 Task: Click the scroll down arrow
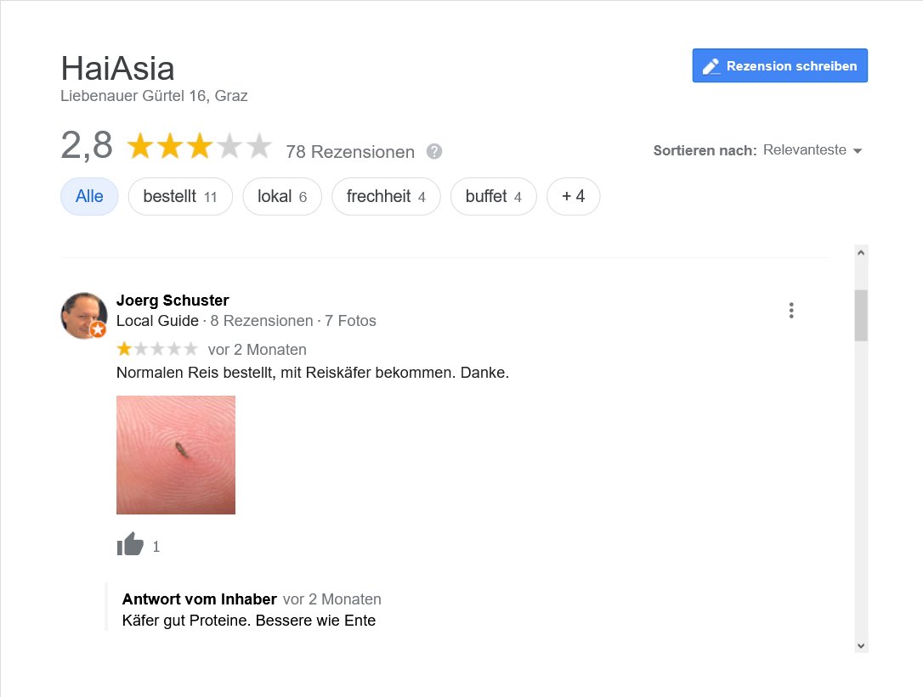861,645
